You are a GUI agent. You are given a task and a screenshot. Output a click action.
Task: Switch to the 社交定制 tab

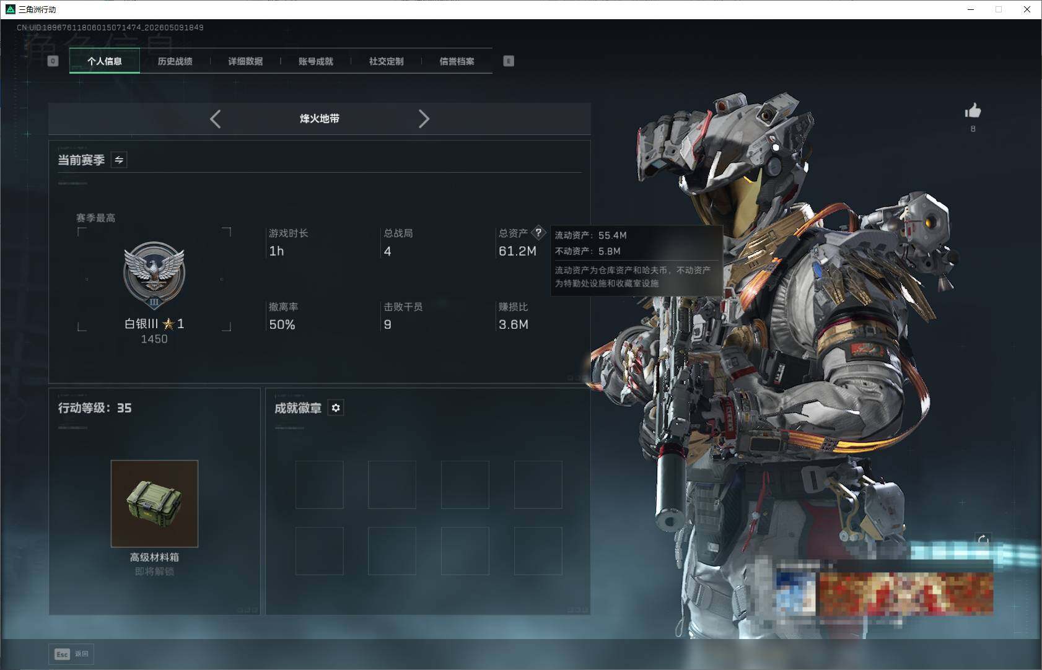[387, 61]
